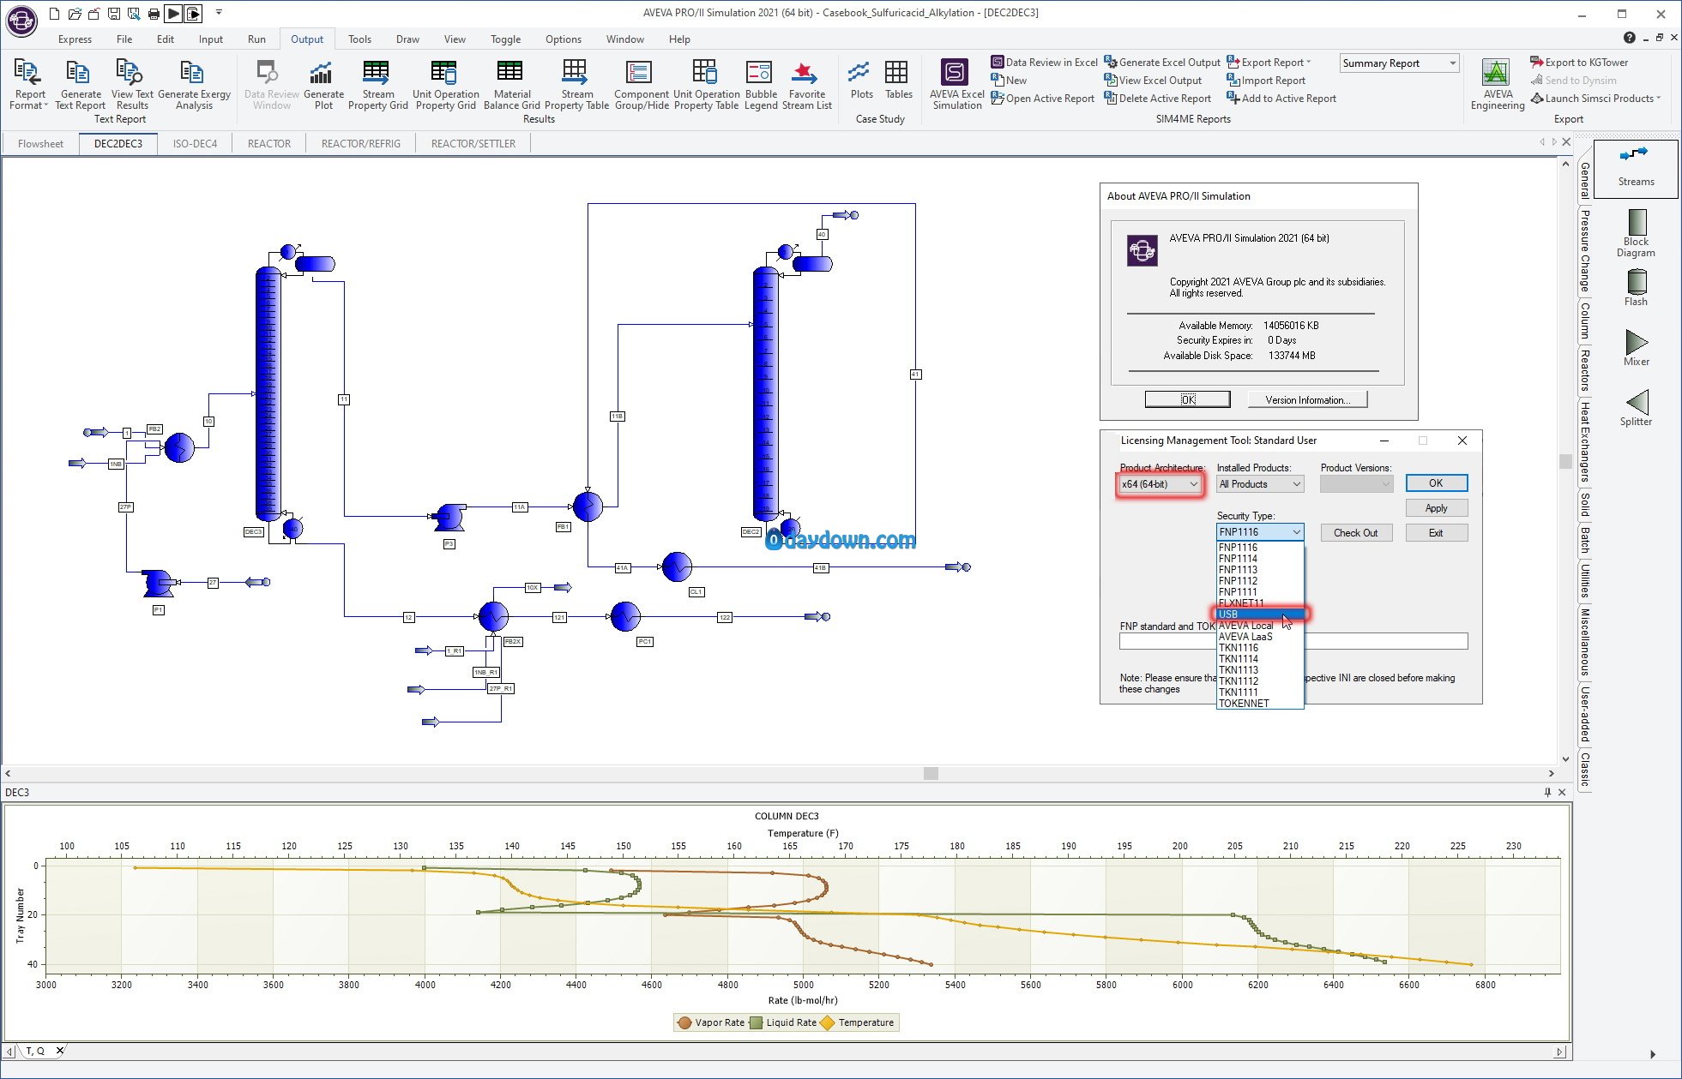This screenshot has width=1682, height=1079.
Task: Show the Bubble Legend
Action: [761, 85]
